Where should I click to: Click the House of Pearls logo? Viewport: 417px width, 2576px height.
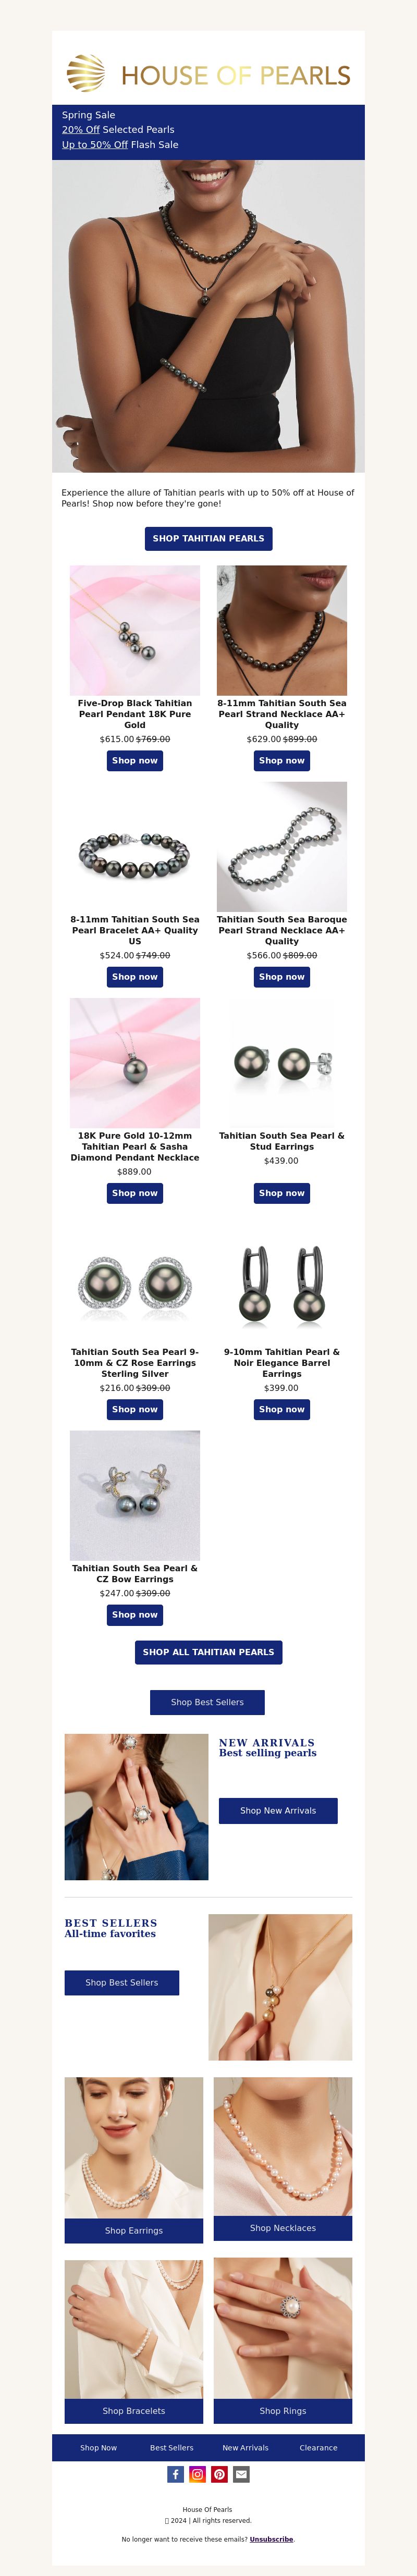(208, 74)
